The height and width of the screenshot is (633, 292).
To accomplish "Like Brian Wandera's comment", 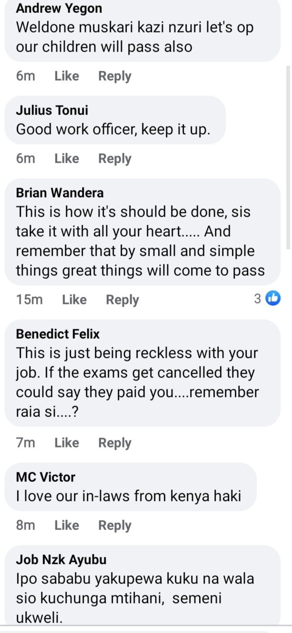I will 74,300.
